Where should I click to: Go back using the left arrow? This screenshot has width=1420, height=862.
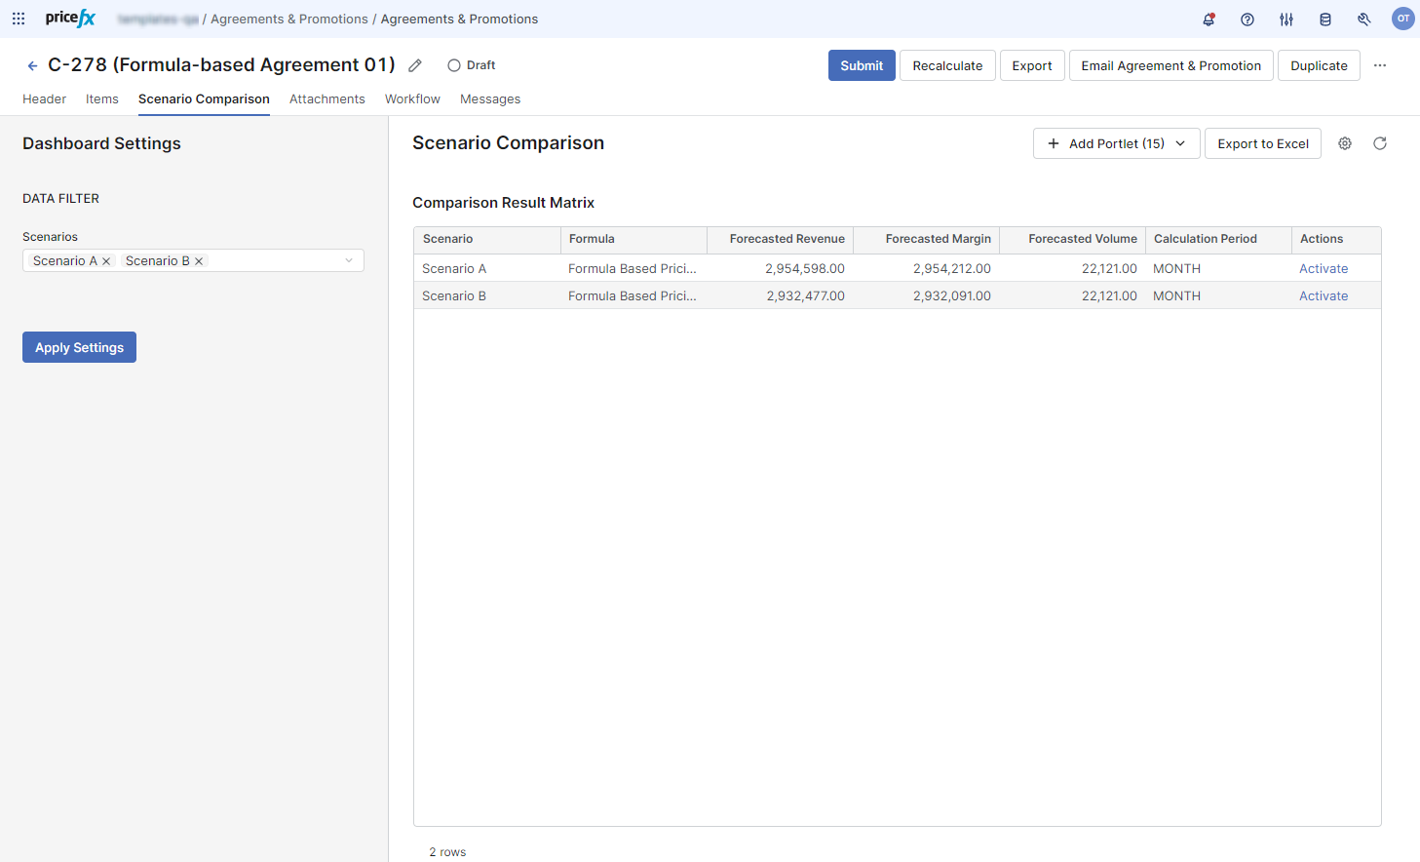pos(32,65)
